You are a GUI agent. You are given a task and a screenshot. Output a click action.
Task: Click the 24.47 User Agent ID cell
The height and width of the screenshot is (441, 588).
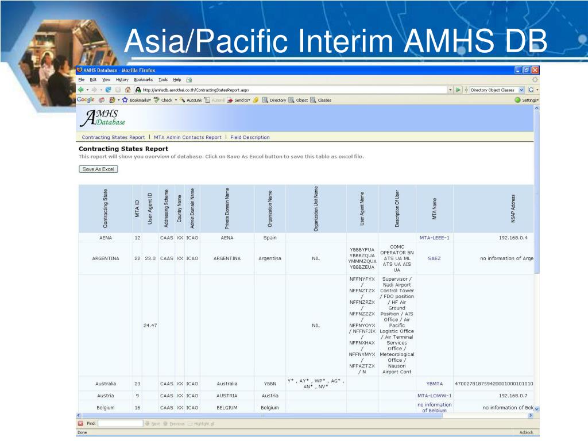click(x=150, y=326)
